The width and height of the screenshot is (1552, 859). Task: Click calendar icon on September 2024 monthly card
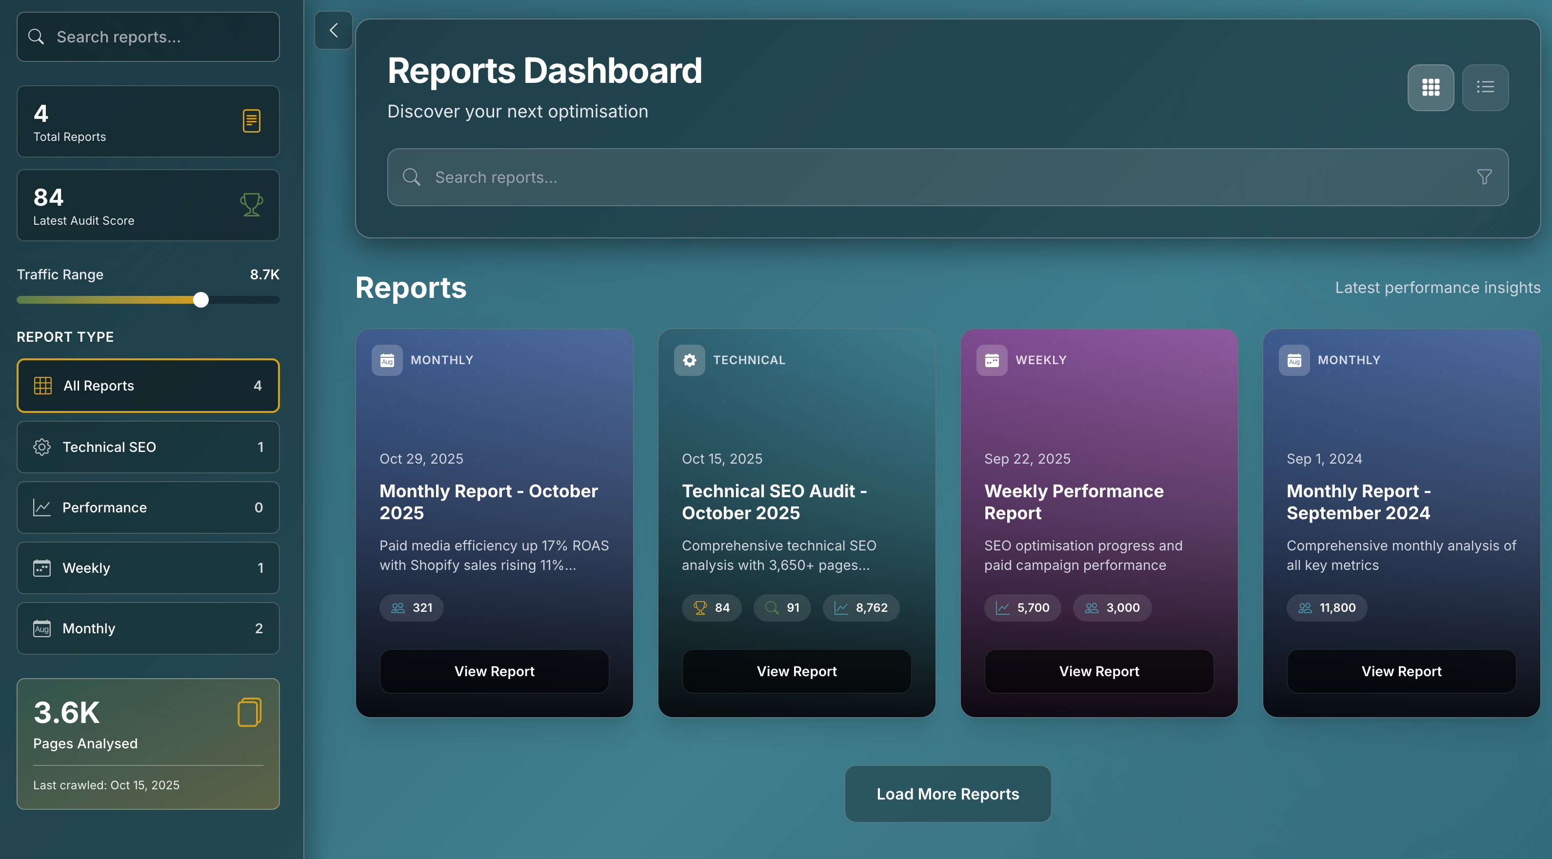(1294, 360)
